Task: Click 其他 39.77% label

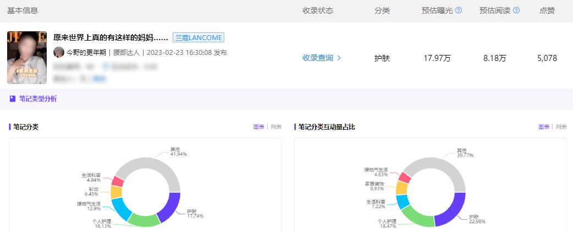Action: point(465,153)
